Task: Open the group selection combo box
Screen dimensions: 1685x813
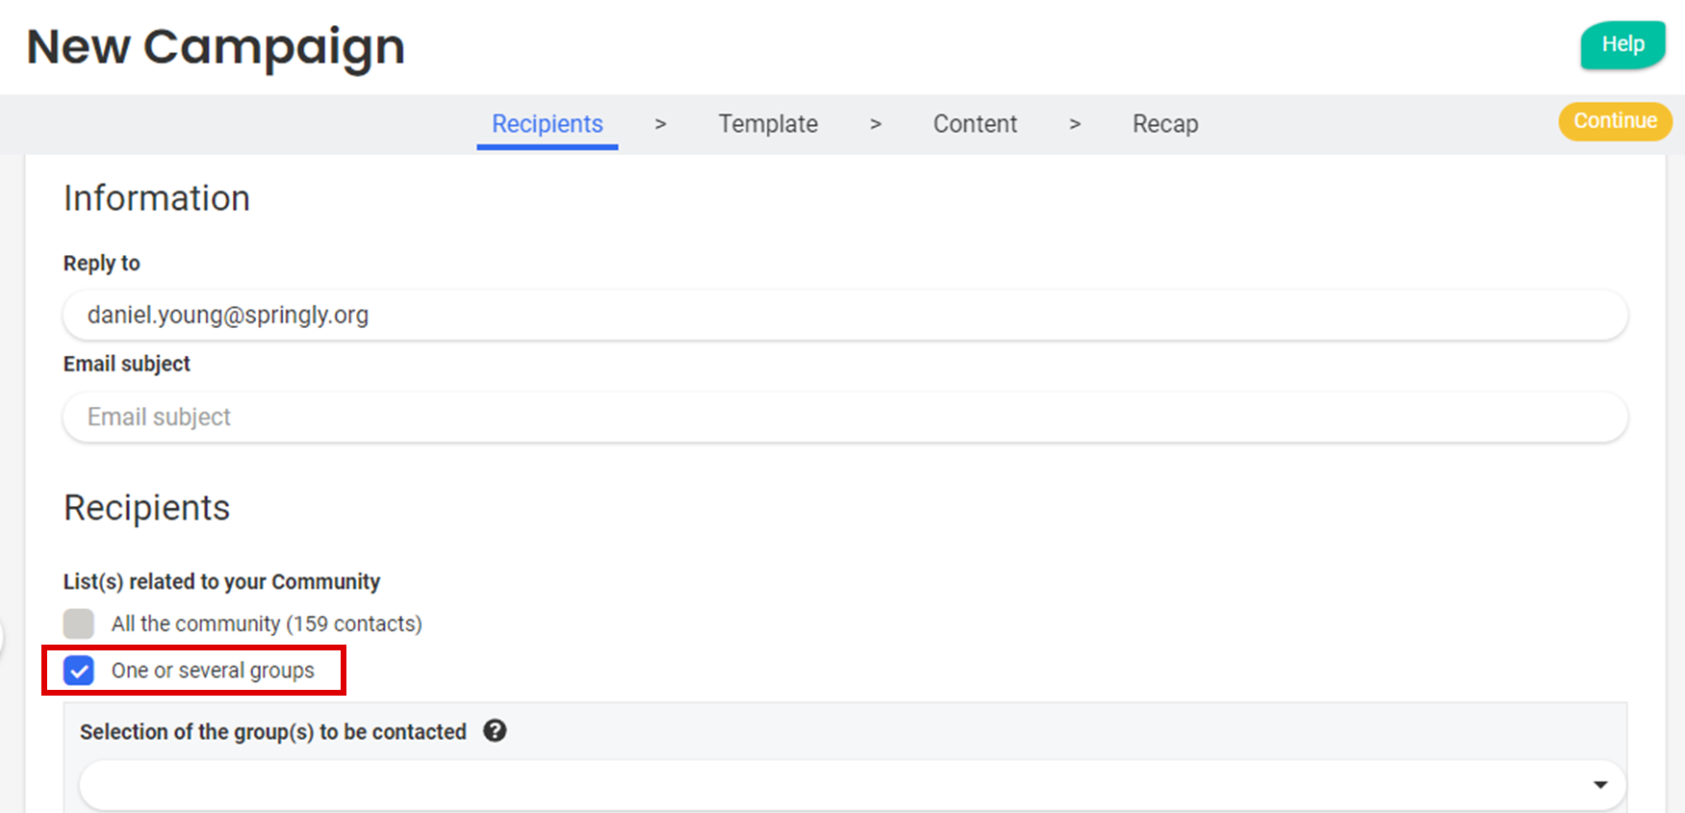Action: coord(837,785)
